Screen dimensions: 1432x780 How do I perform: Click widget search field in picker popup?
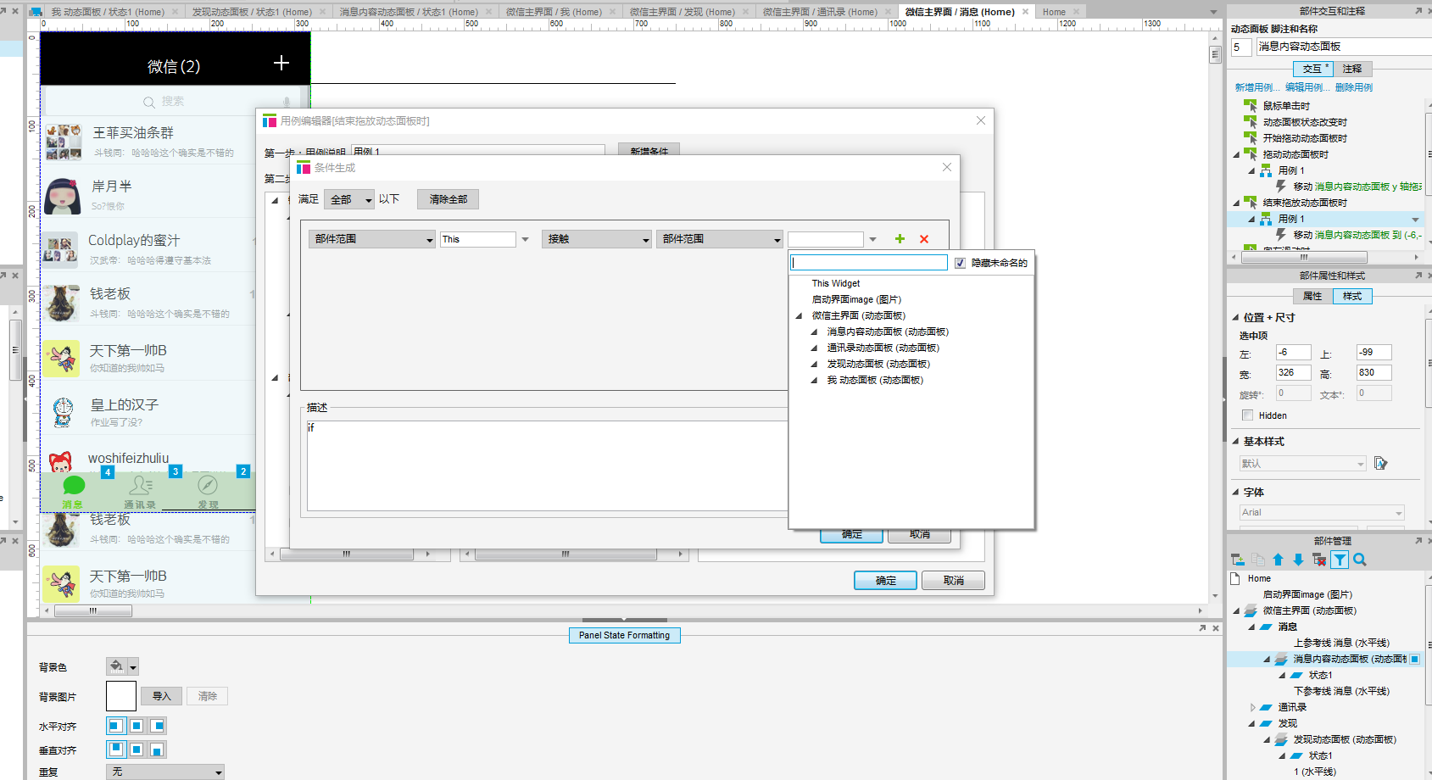pyautogui.click(x=869, y=263)
